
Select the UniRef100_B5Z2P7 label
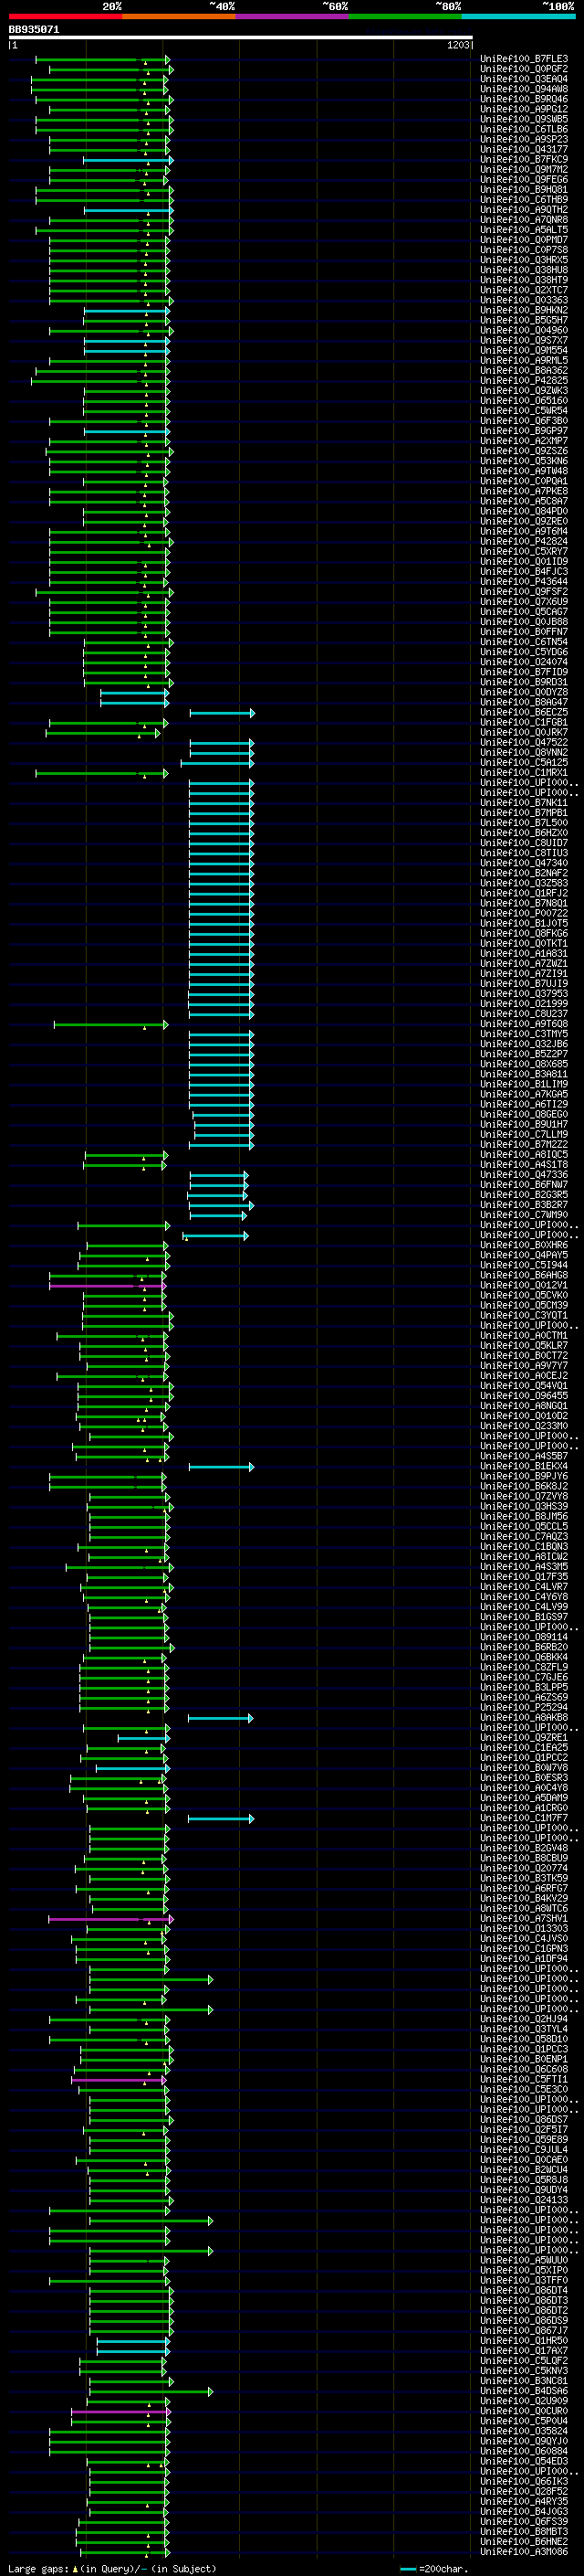tap(523, 1053)
